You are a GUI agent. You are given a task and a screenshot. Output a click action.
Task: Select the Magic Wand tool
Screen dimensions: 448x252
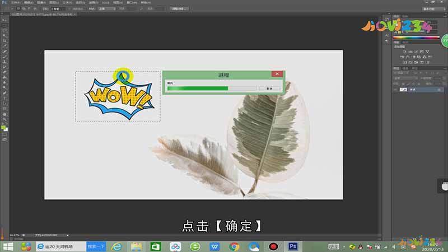point(4,36)
